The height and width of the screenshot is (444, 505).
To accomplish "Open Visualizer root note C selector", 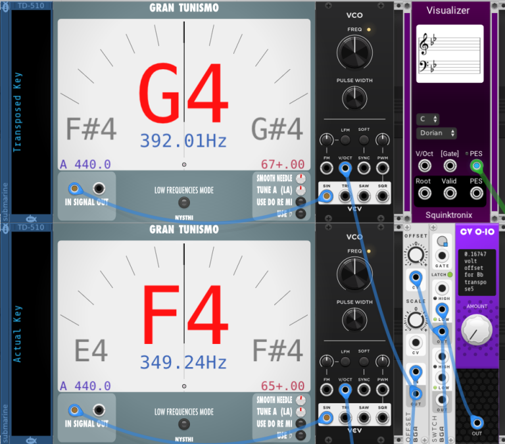I will tap(427, 119).
